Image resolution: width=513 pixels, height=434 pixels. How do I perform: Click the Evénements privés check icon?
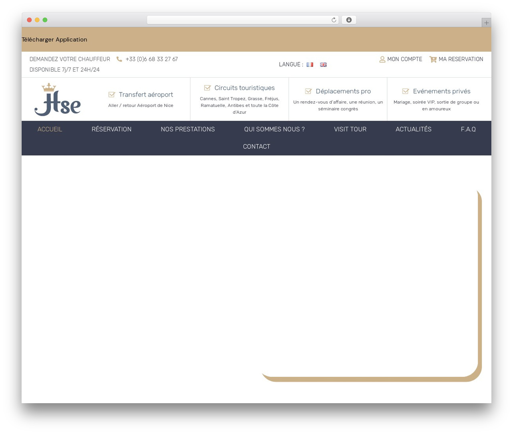(406, 91)
